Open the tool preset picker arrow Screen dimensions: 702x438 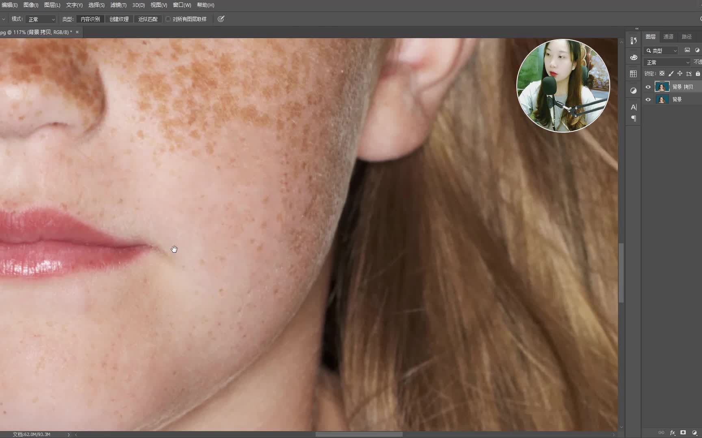point(4,19)
